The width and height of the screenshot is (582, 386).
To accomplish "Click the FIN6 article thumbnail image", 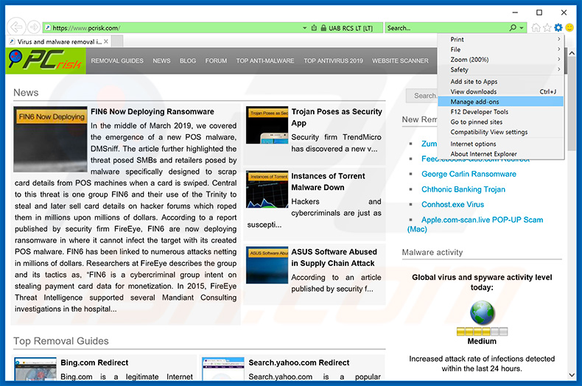I will (50, 139).
